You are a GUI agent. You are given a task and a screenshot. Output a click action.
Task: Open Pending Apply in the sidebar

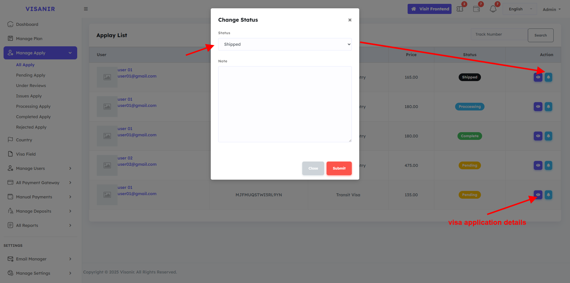click(31, 75)
